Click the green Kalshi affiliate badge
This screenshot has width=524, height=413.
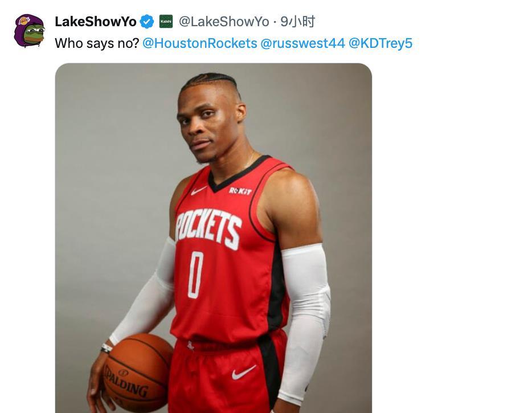(x=166, y=22)
